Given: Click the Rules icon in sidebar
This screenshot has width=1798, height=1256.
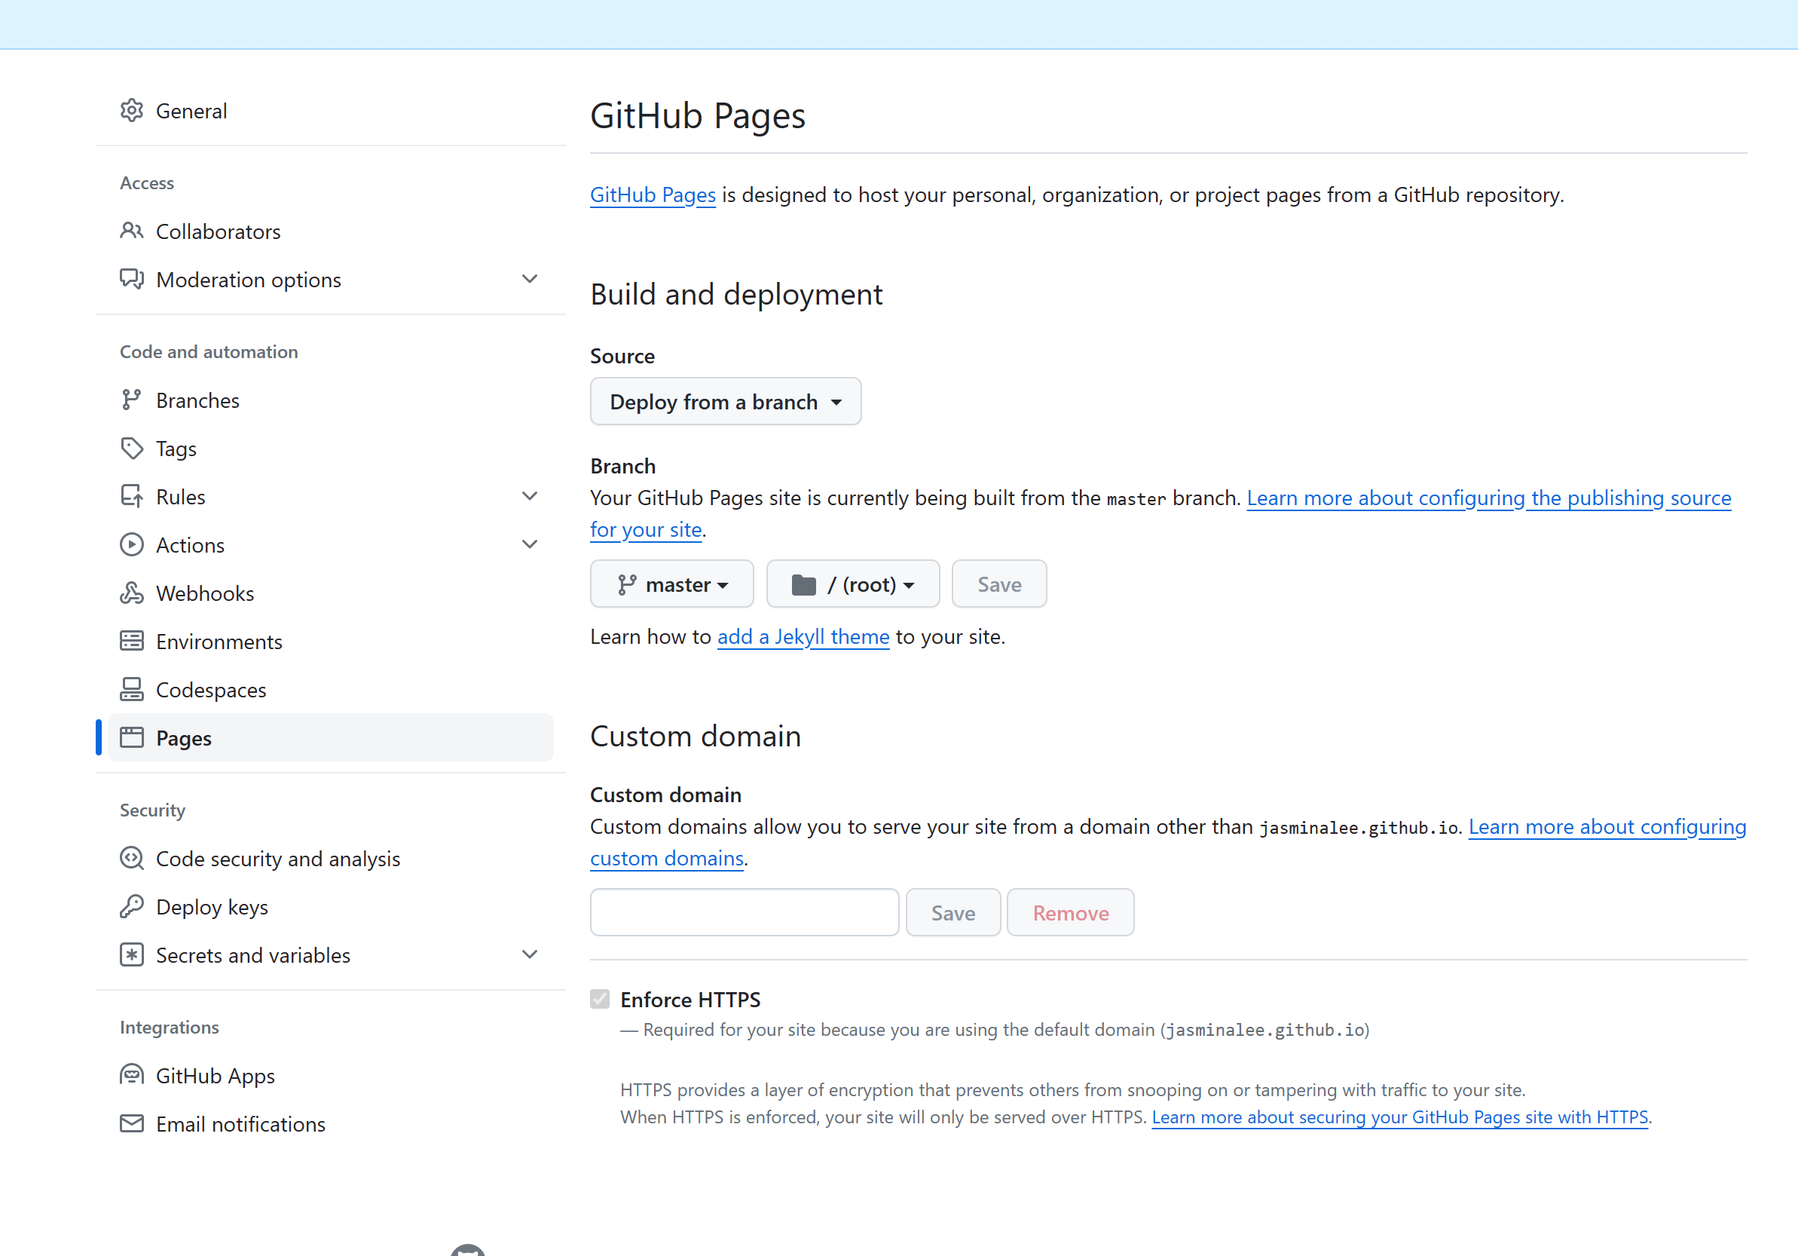Looking at the screenshot, I should coord(132,497).
